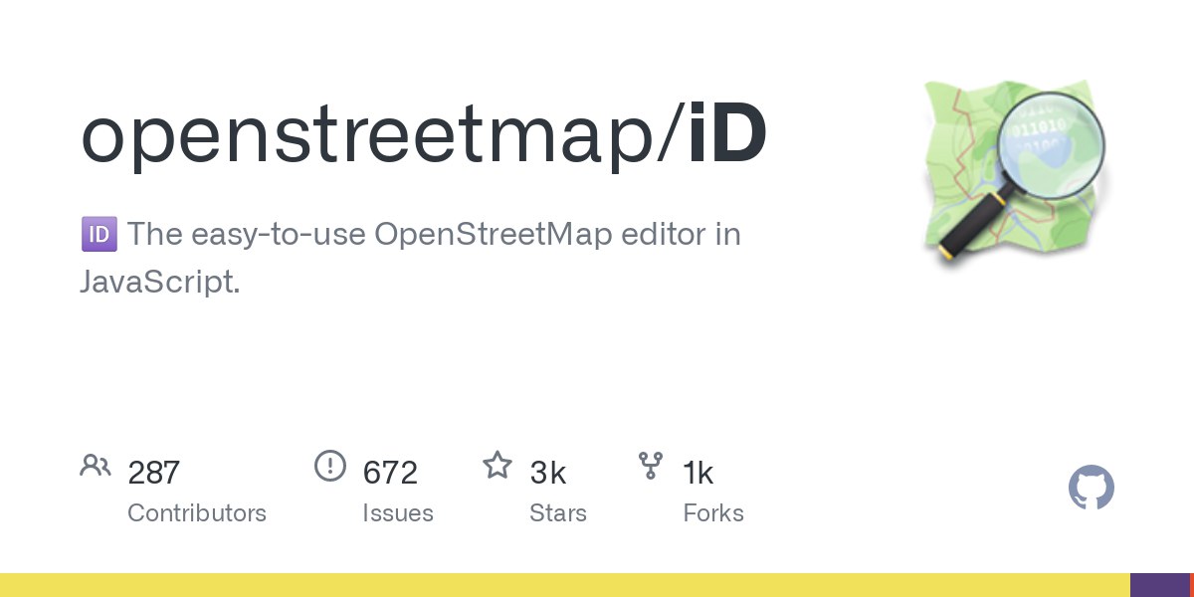Click the purple ID emoji icon
Image resolution: width=1194 pixels, height=597 pixels.
99,236
